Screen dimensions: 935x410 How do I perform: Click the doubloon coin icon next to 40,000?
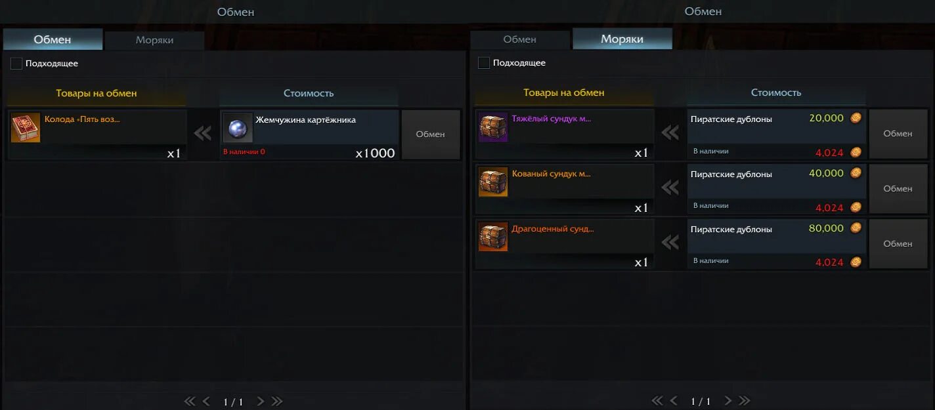click(856, 173)
